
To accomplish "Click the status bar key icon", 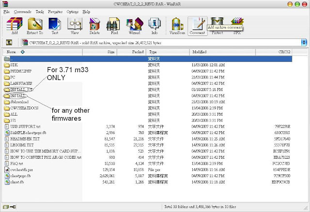I will point(13,207).
